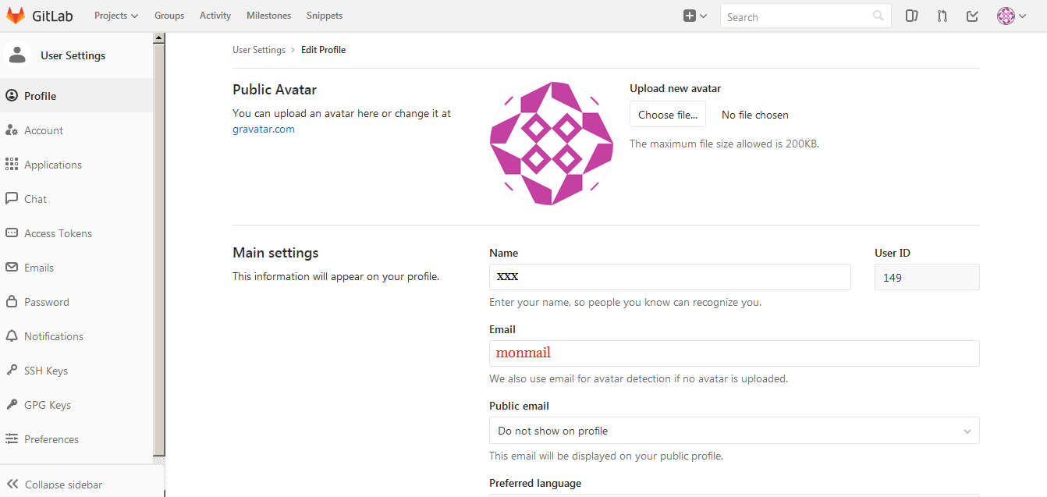Image resolution: width=1047 pixels, height=497 pixels.
Task: Open the todos checkmark icon
Action: click(x=972, y=16)
